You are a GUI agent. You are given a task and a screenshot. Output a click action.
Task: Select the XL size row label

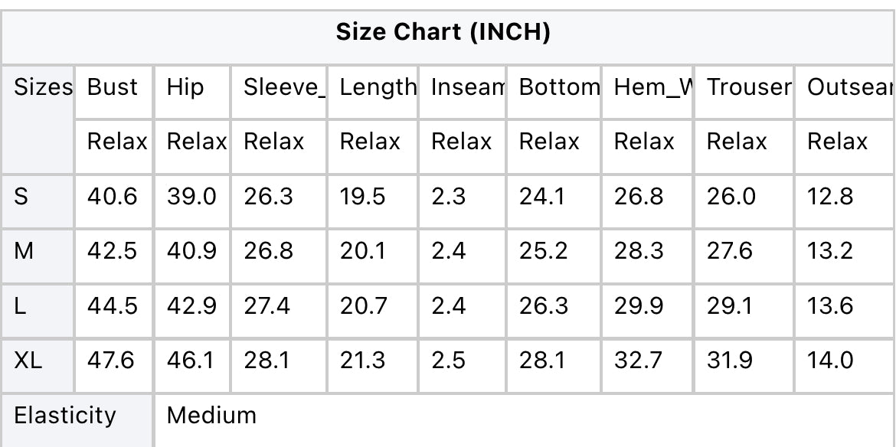click(28, 361)
